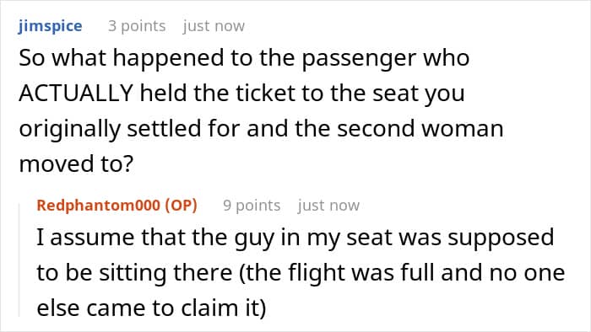Click the text 'else came to claim it)'
The image size is (591, 332).
(151, 308)
